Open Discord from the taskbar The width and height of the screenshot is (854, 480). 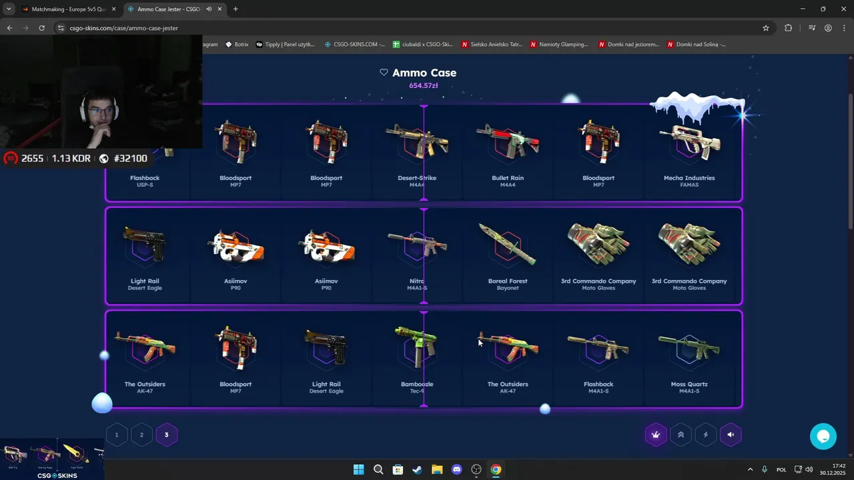point(456,469)
